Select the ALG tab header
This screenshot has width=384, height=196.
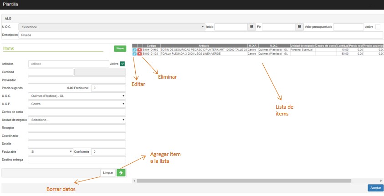(8, 19)
